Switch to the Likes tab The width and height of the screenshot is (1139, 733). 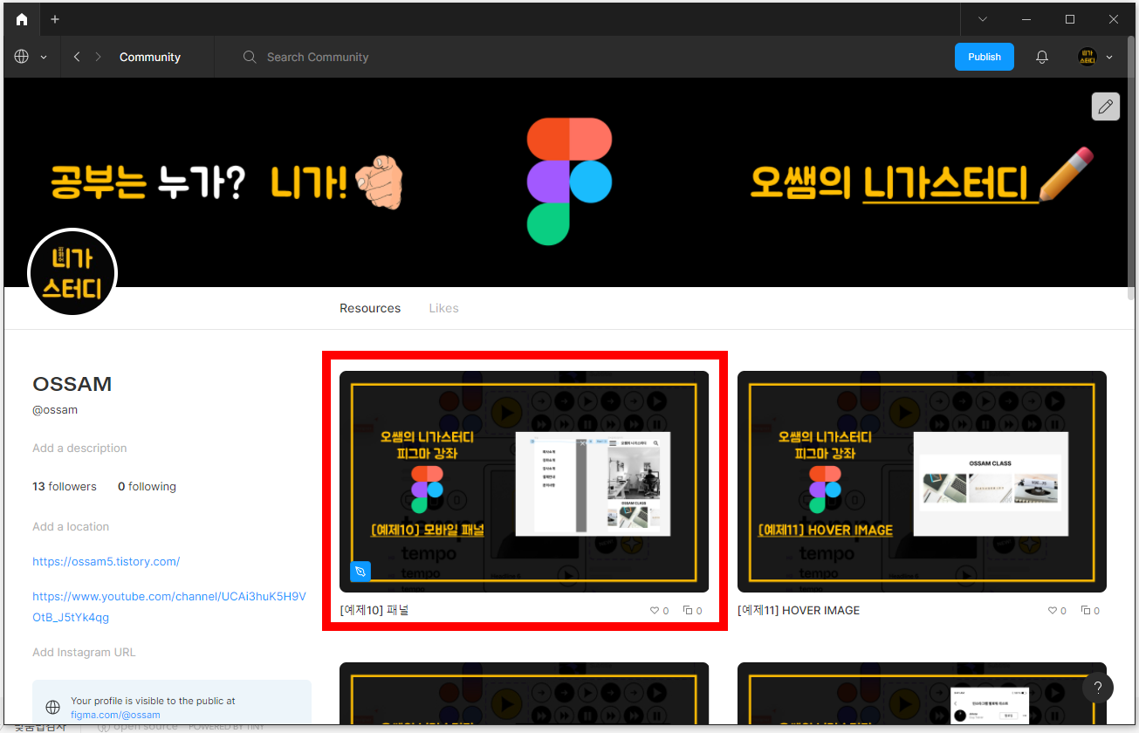(x=443, y=308)
